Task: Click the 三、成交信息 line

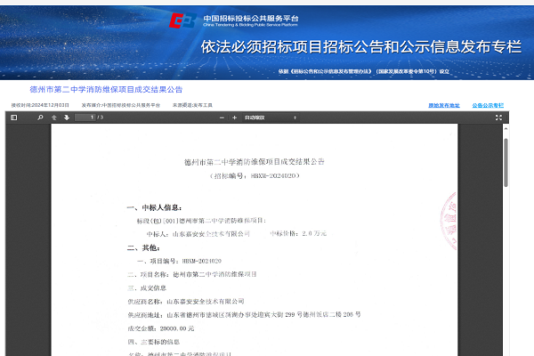Action: pos(147,288)
